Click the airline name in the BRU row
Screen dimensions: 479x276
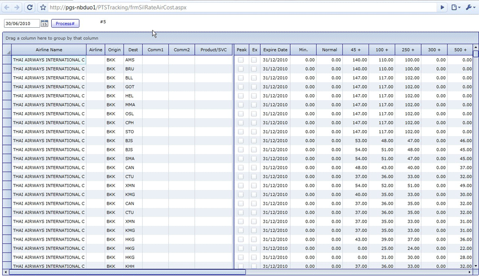pyautogui.click(x=49, y=69)
